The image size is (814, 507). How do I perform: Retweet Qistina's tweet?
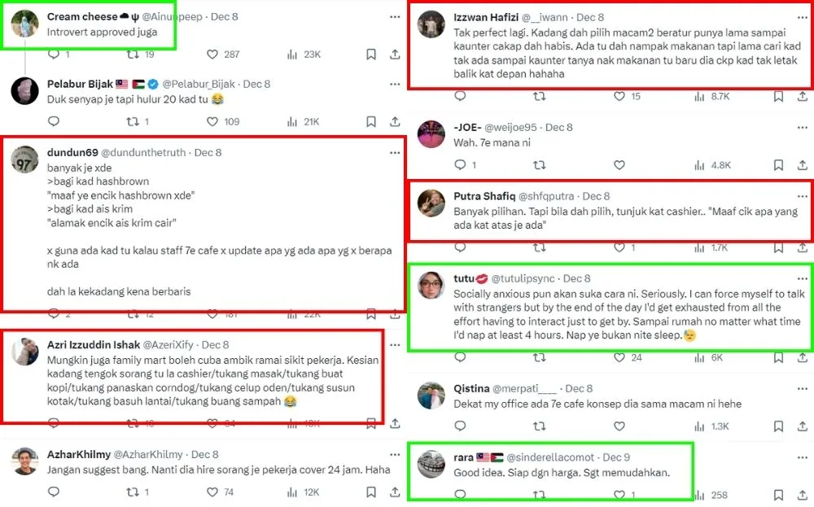(539, 426)
